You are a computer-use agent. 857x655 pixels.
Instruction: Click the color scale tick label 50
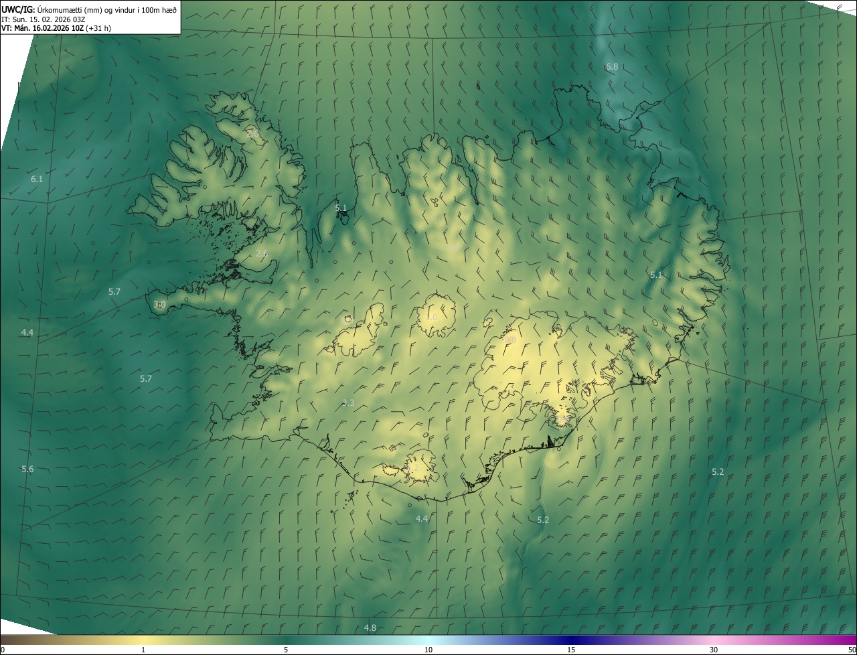point(852,650)
